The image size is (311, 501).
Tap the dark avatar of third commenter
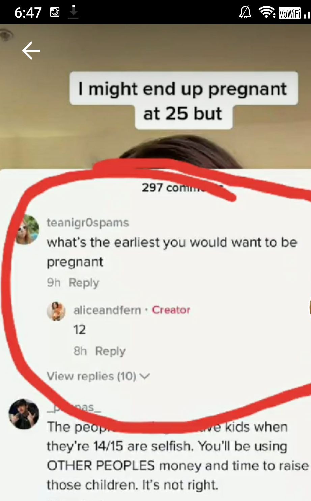point(24,414)
